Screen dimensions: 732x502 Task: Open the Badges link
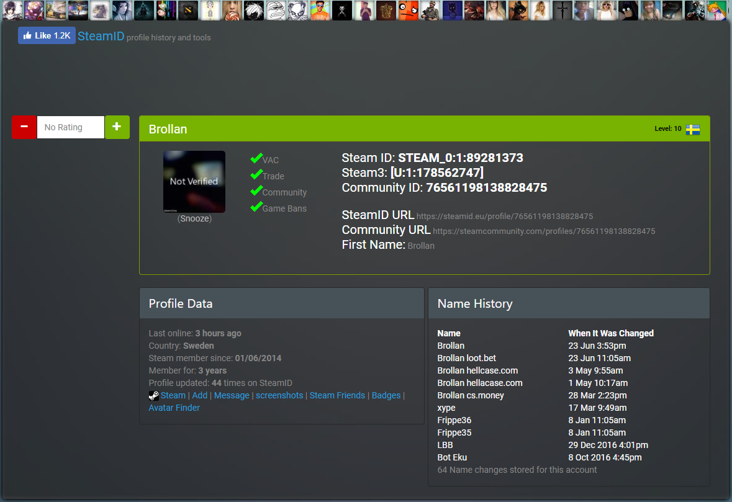point(386,395)
